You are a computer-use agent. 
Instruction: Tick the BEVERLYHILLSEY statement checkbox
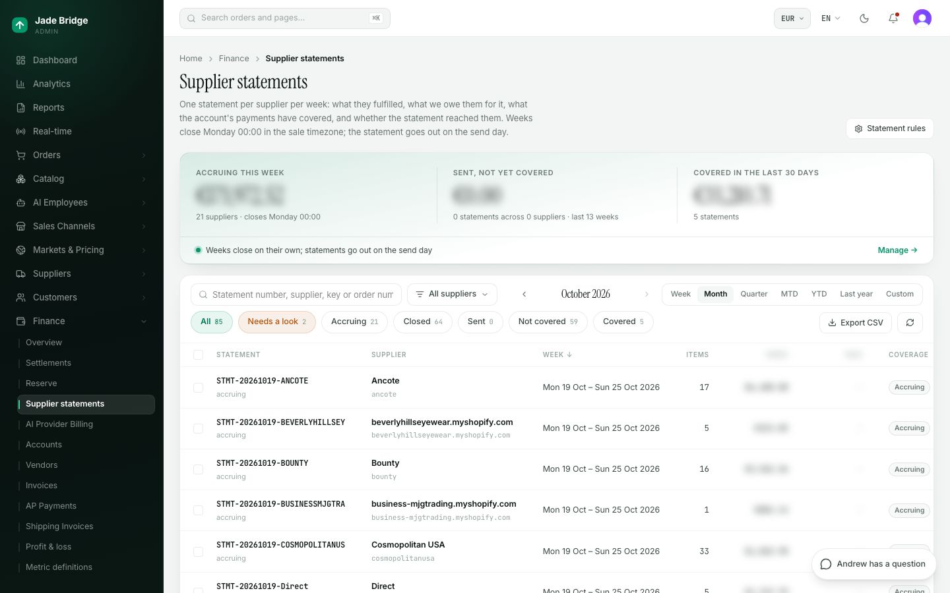coord(198,428)
